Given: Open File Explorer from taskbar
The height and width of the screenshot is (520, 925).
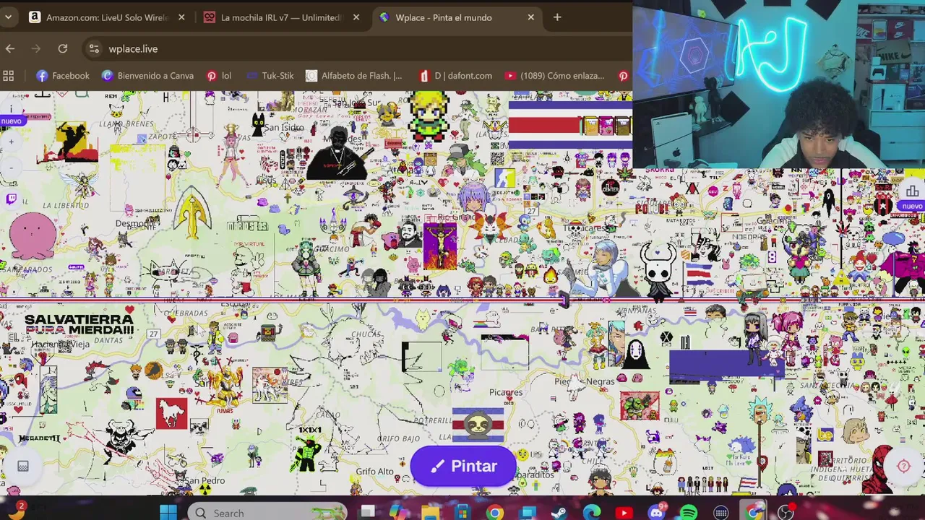Looking at the screenshot, I should click(x=431, y=513).
